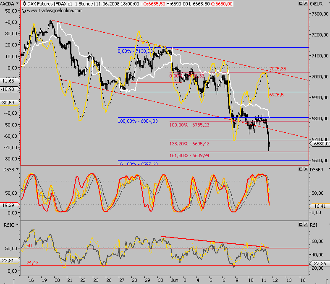
Task: Select the 27,26 RSI value marker
Action: tap(320, 263)
